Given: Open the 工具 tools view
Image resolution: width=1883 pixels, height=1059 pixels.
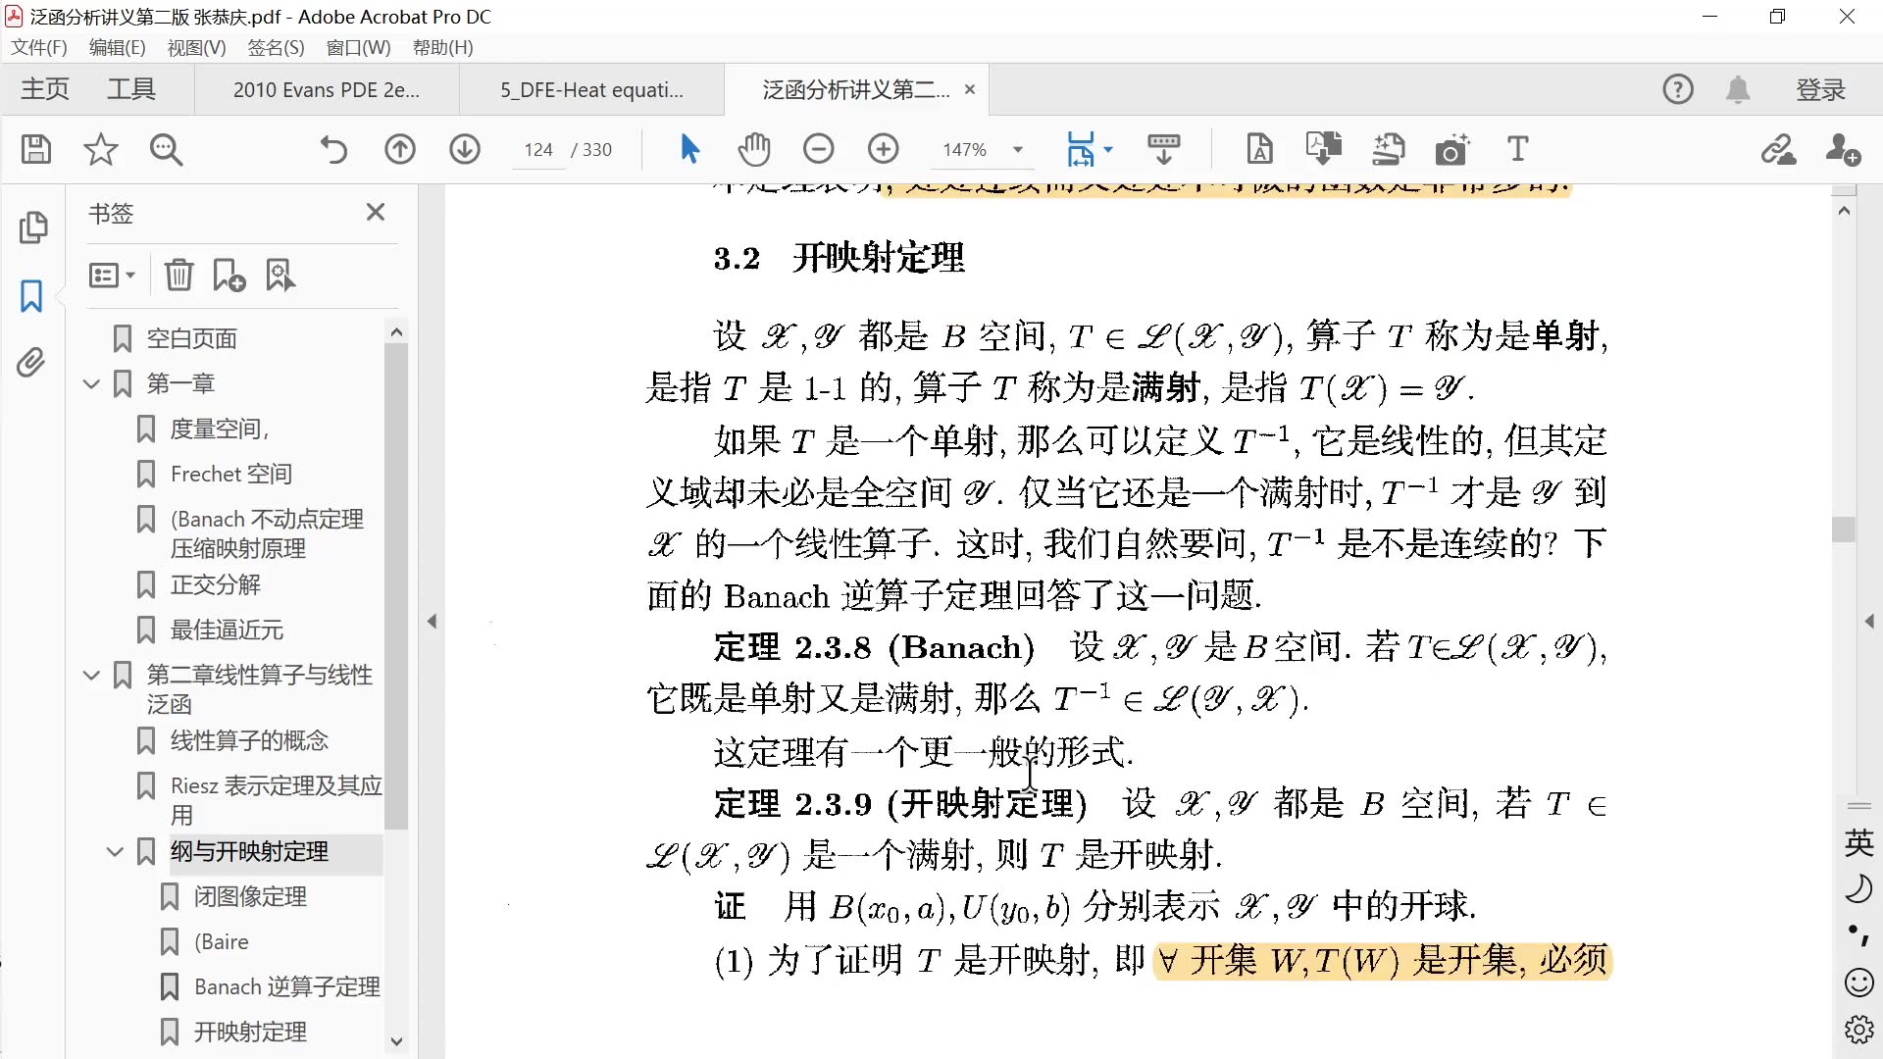Looking at the screenshot, I should (131, 89).
